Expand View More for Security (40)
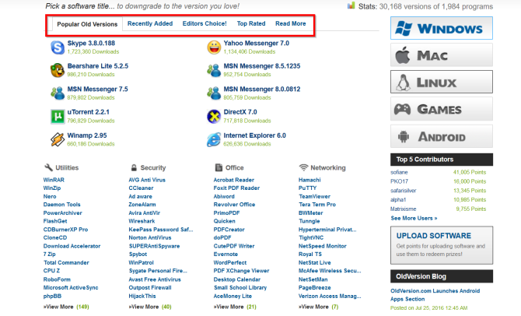 coord(150,307)
